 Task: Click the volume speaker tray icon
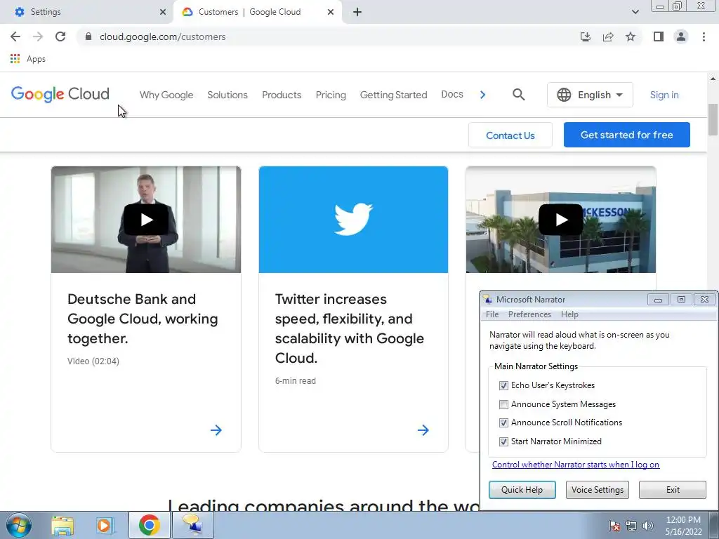[647, 526]
